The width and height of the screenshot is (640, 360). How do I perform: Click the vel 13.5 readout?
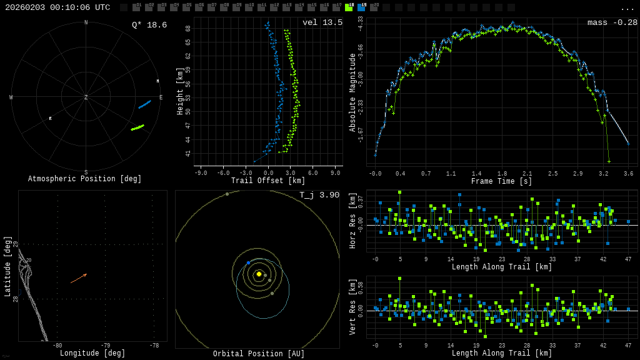pyautogui.click(x=322, y=22)
